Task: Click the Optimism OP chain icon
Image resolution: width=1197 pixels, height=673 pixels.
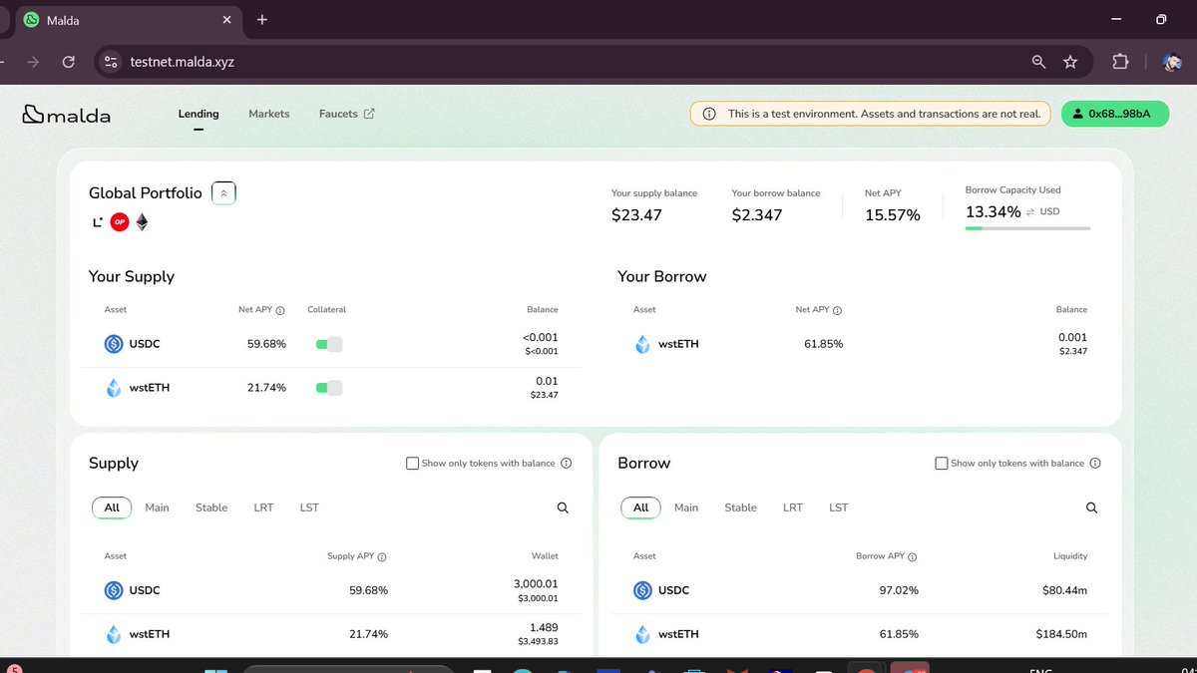Action: 120,222
